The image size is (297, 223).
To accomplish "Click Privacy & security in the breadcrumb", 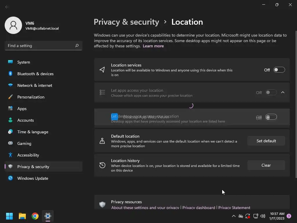I will coord(126,22).
